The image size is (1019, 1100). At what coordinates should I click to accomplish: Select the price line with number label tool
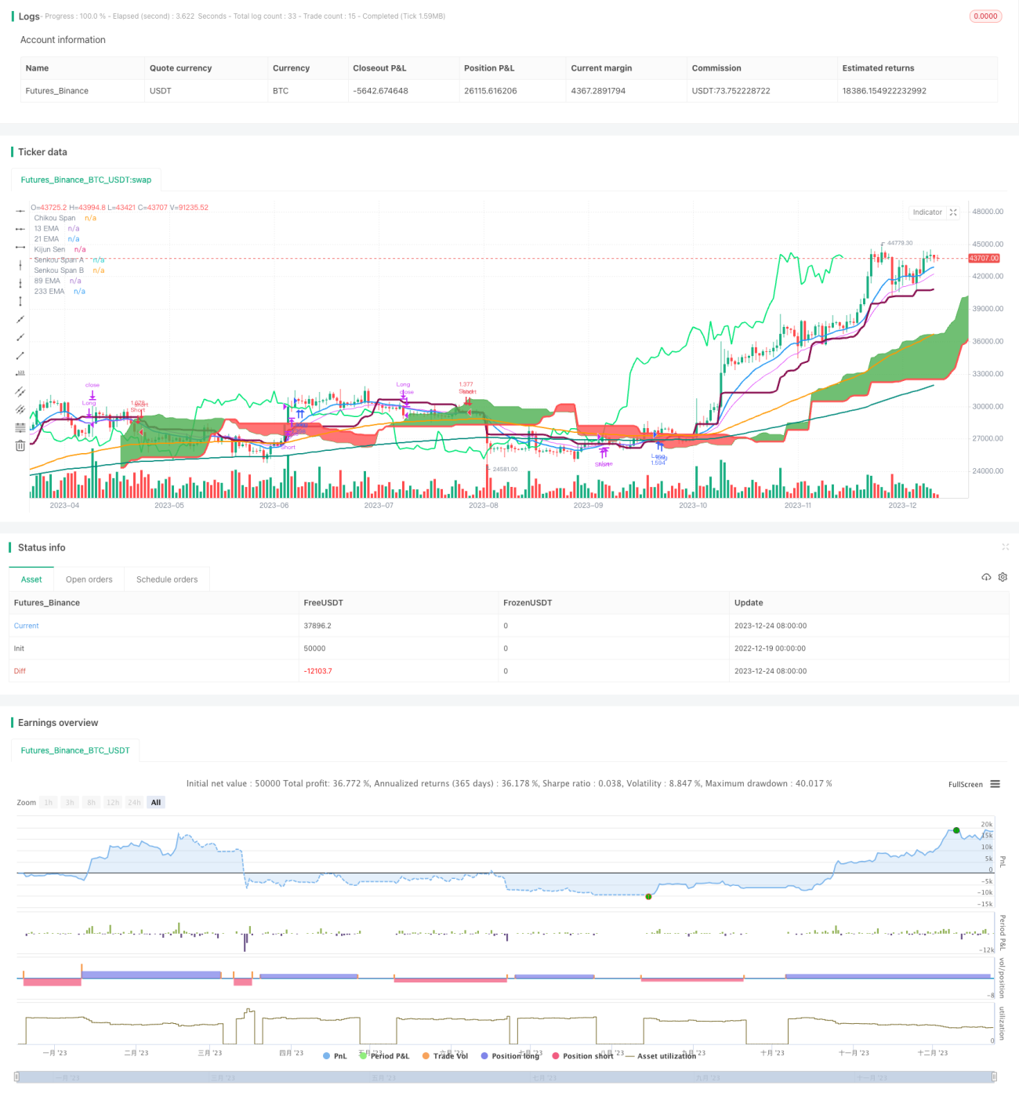(x=20, y=373)
